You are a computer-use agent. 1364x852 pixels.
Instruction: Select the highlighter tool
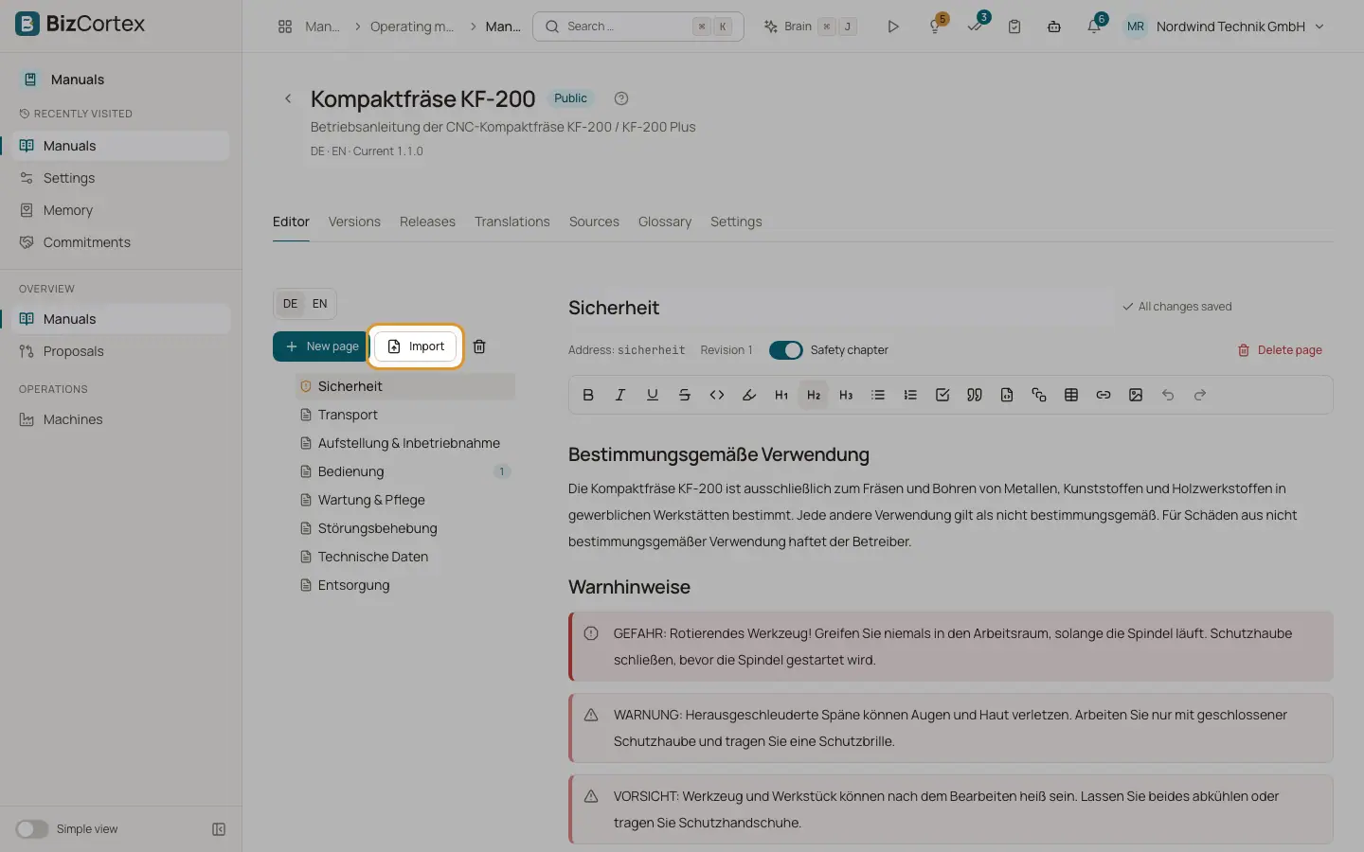coord(749,395)
